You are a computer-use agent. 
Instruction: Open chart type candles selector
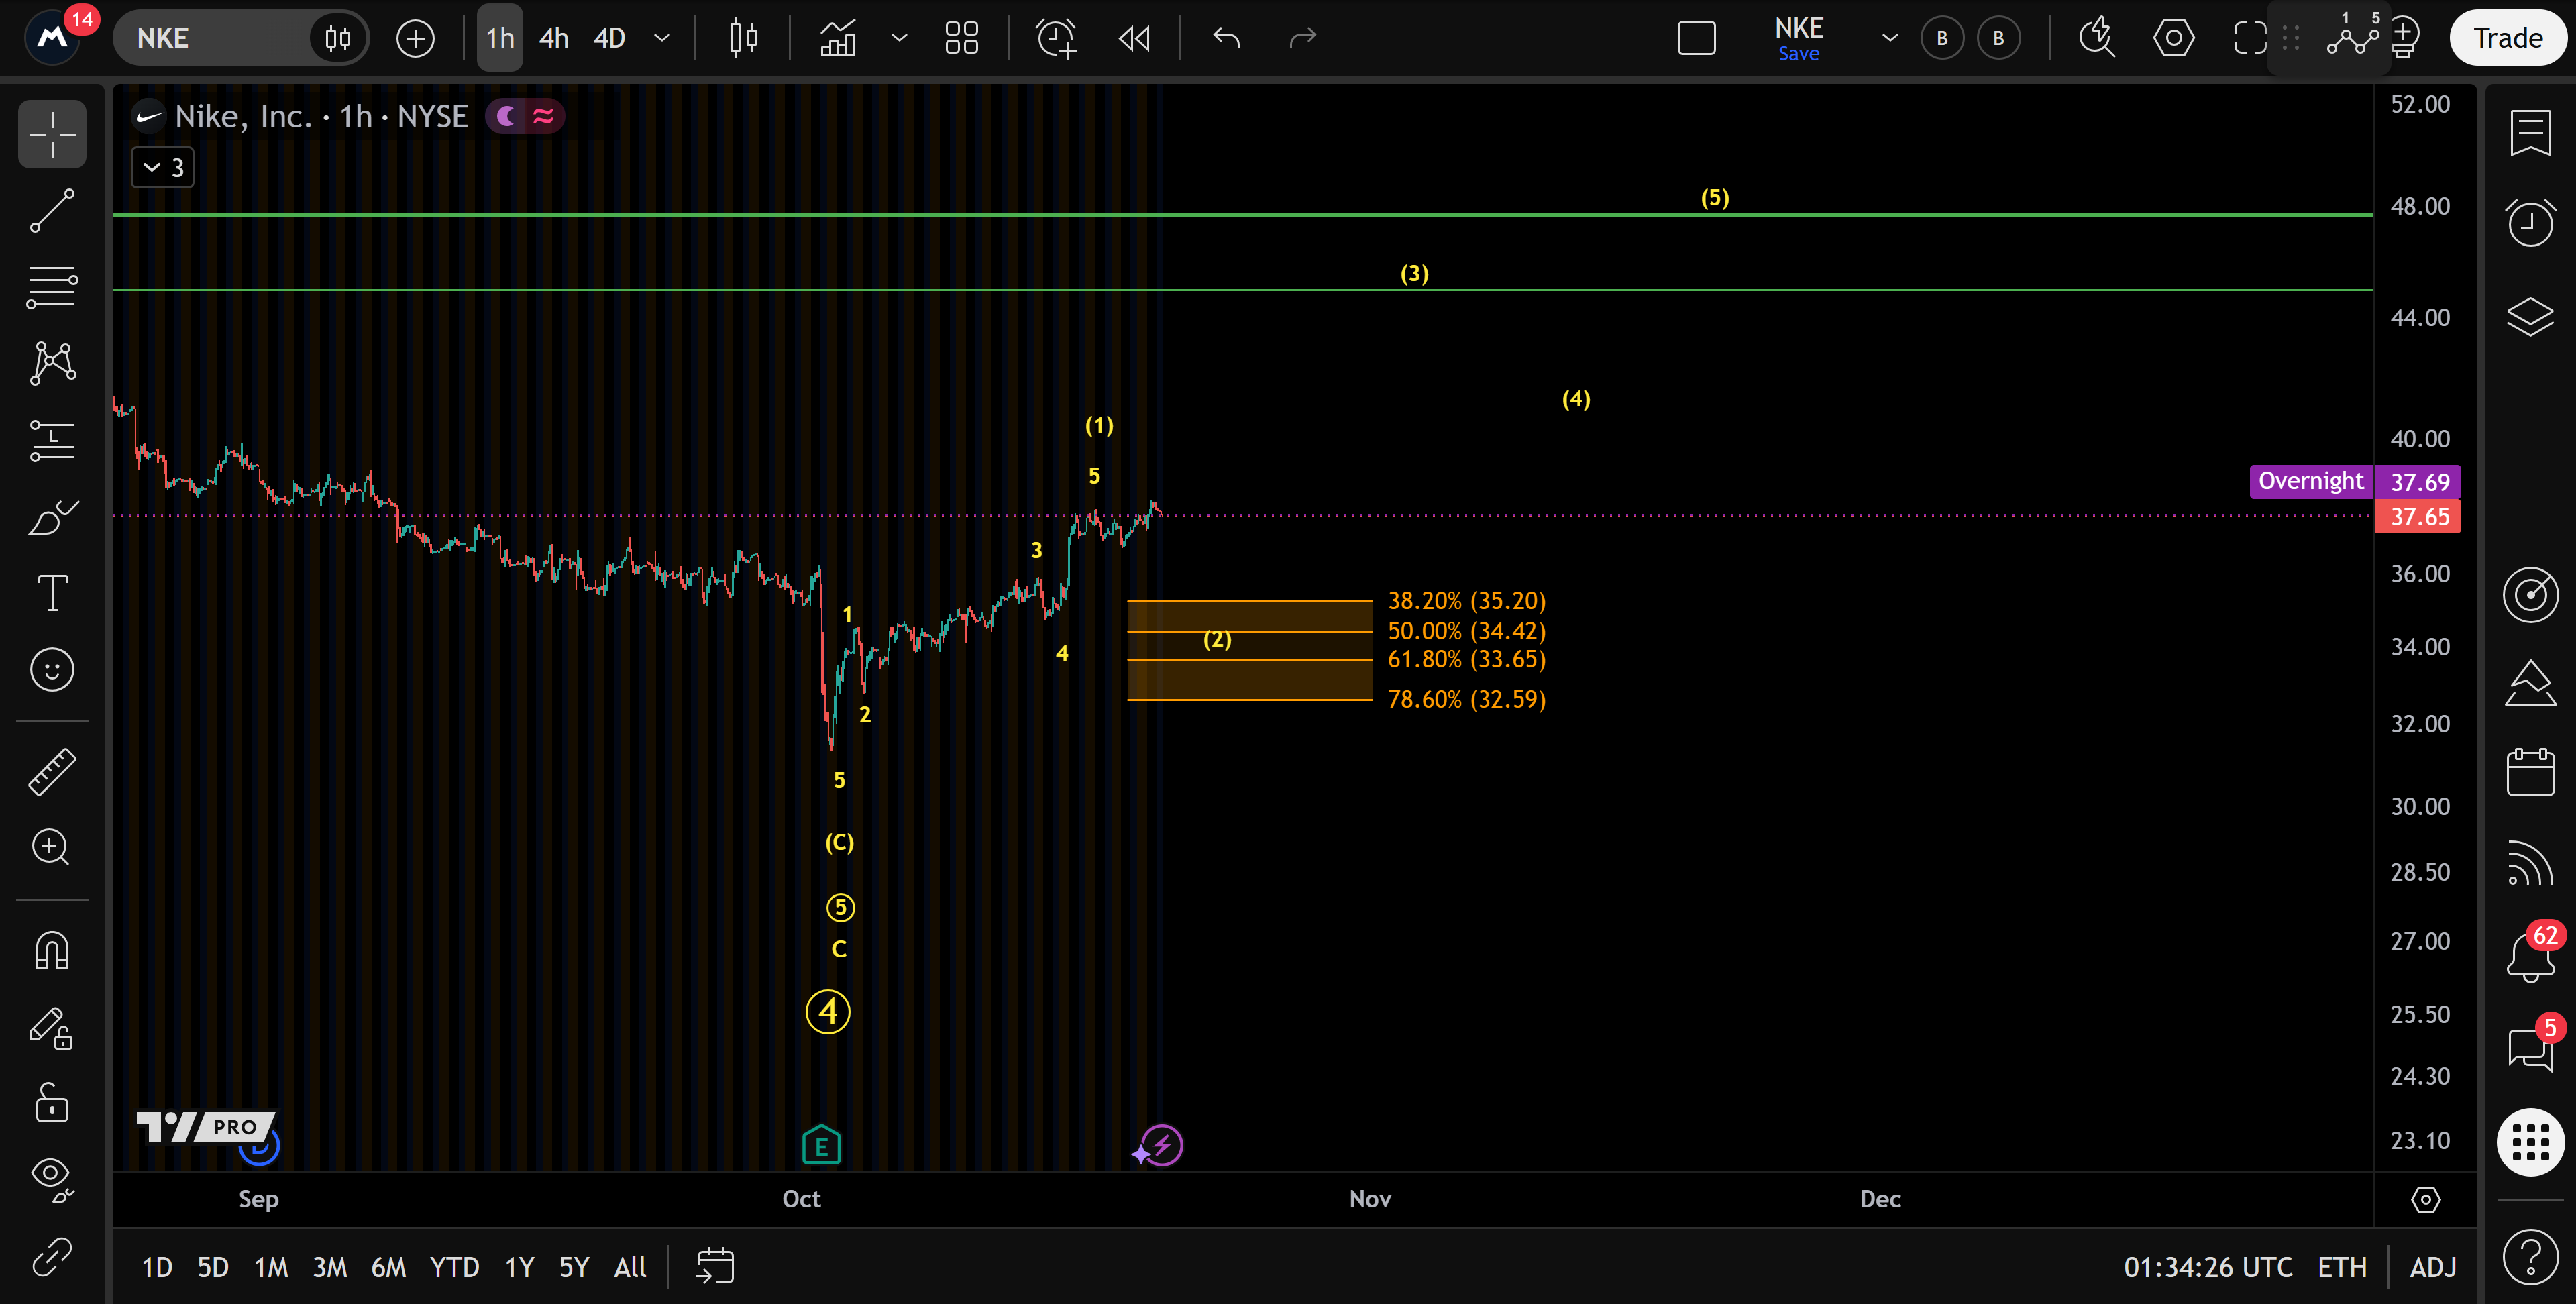point(743,38)
